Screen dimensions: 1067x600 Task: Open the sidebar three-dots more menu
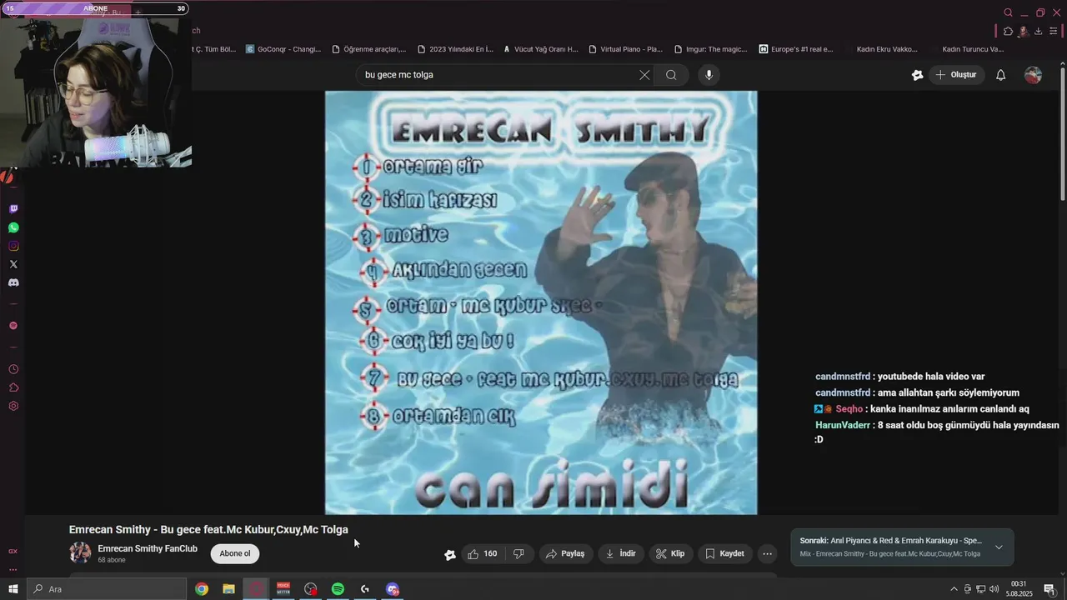13,570
